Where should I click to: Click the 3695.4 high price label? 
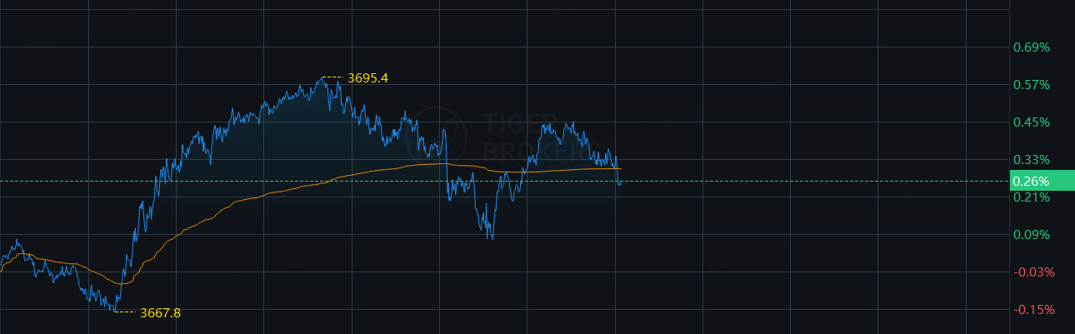point(367,78)
